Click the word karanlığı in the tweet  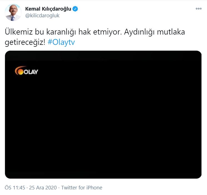(x=61, y=32)
